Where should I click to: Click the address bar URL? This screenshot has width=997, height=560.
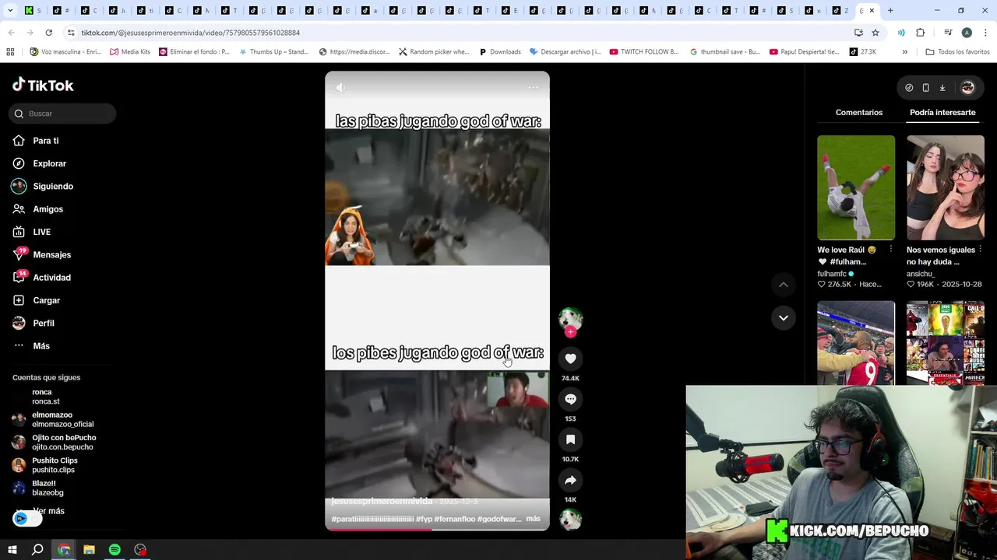point(191,33)
